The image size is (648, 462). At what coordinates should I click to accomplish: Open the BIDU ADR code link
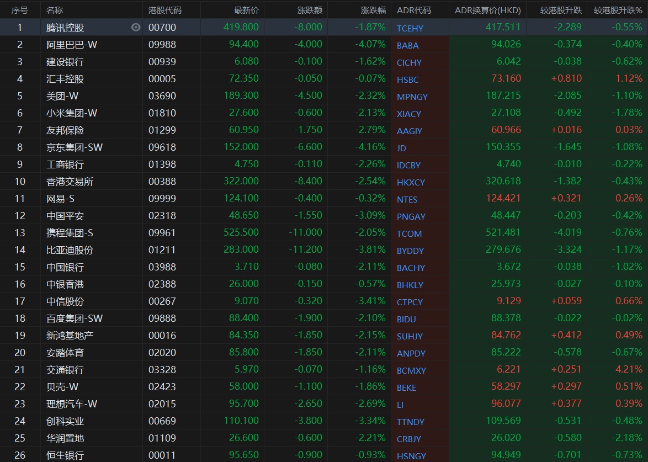click(x=406, y=319)
